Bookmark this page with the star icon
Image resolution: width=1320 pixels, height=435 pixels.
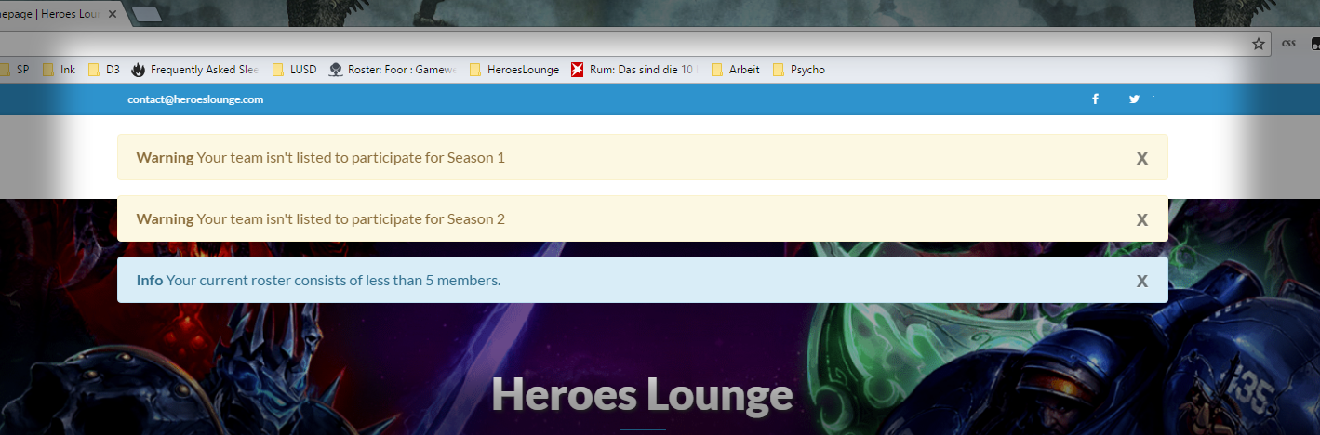tap(1259, 44)
